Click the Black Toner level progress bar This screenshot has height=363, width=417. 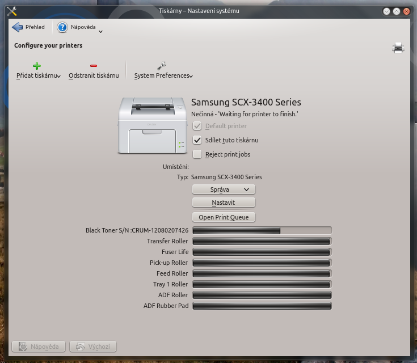(262, 230)
